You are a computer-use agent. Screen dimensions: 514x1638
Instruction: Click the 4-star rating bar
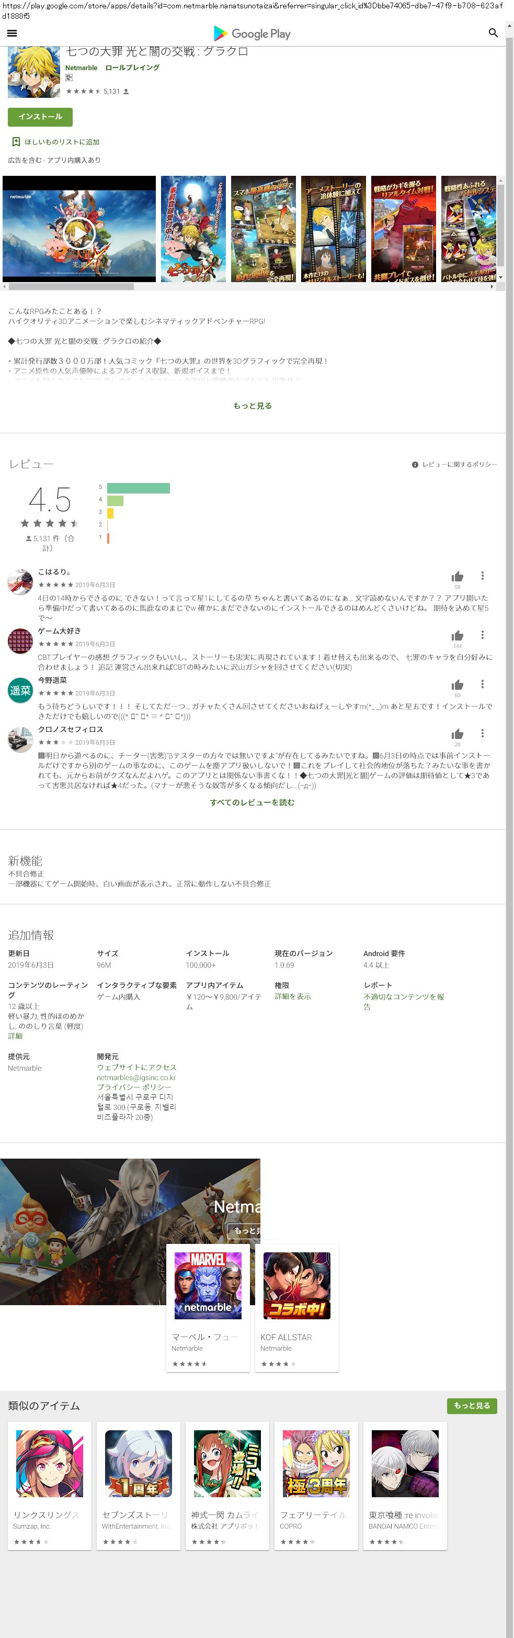pos(115,500)
